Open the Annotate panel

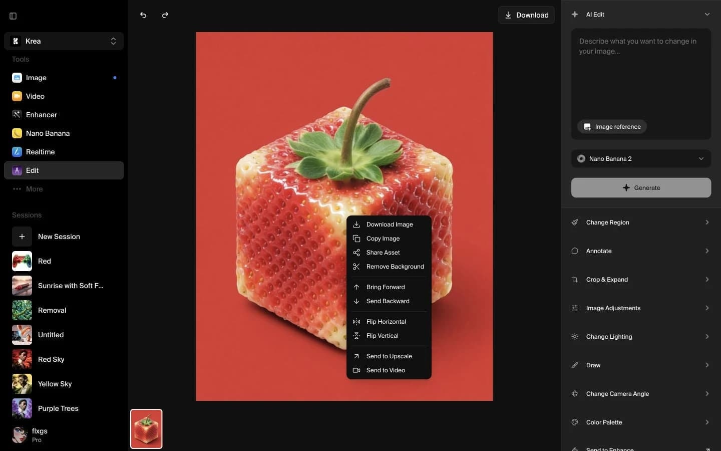point(641,251)
